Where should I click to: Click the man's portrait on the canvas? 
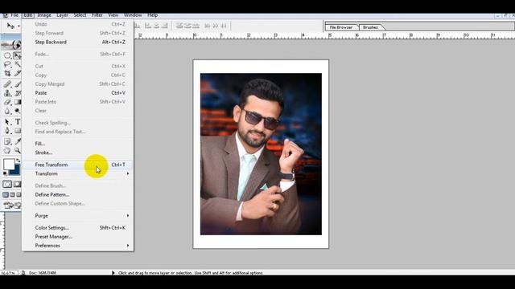[261, 154]
